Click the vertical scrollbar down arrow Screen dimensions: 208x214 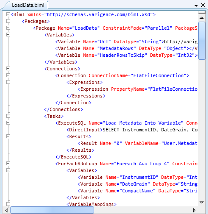(x=202, y=202)
